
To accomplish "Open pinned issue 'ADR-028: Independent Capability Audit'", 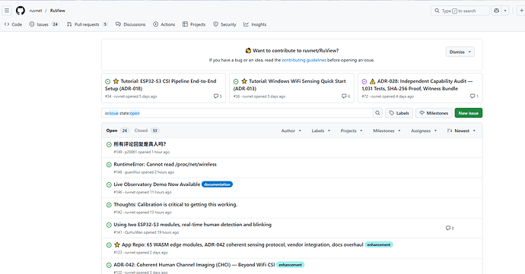I will click(417, 85).
